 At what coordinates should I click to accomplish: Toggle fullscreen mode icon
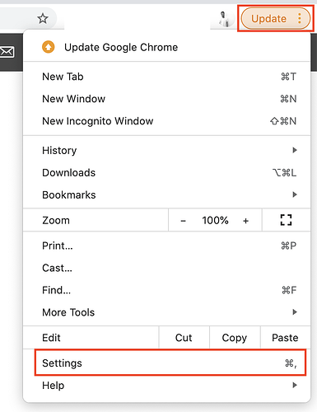tap(286, 220)
